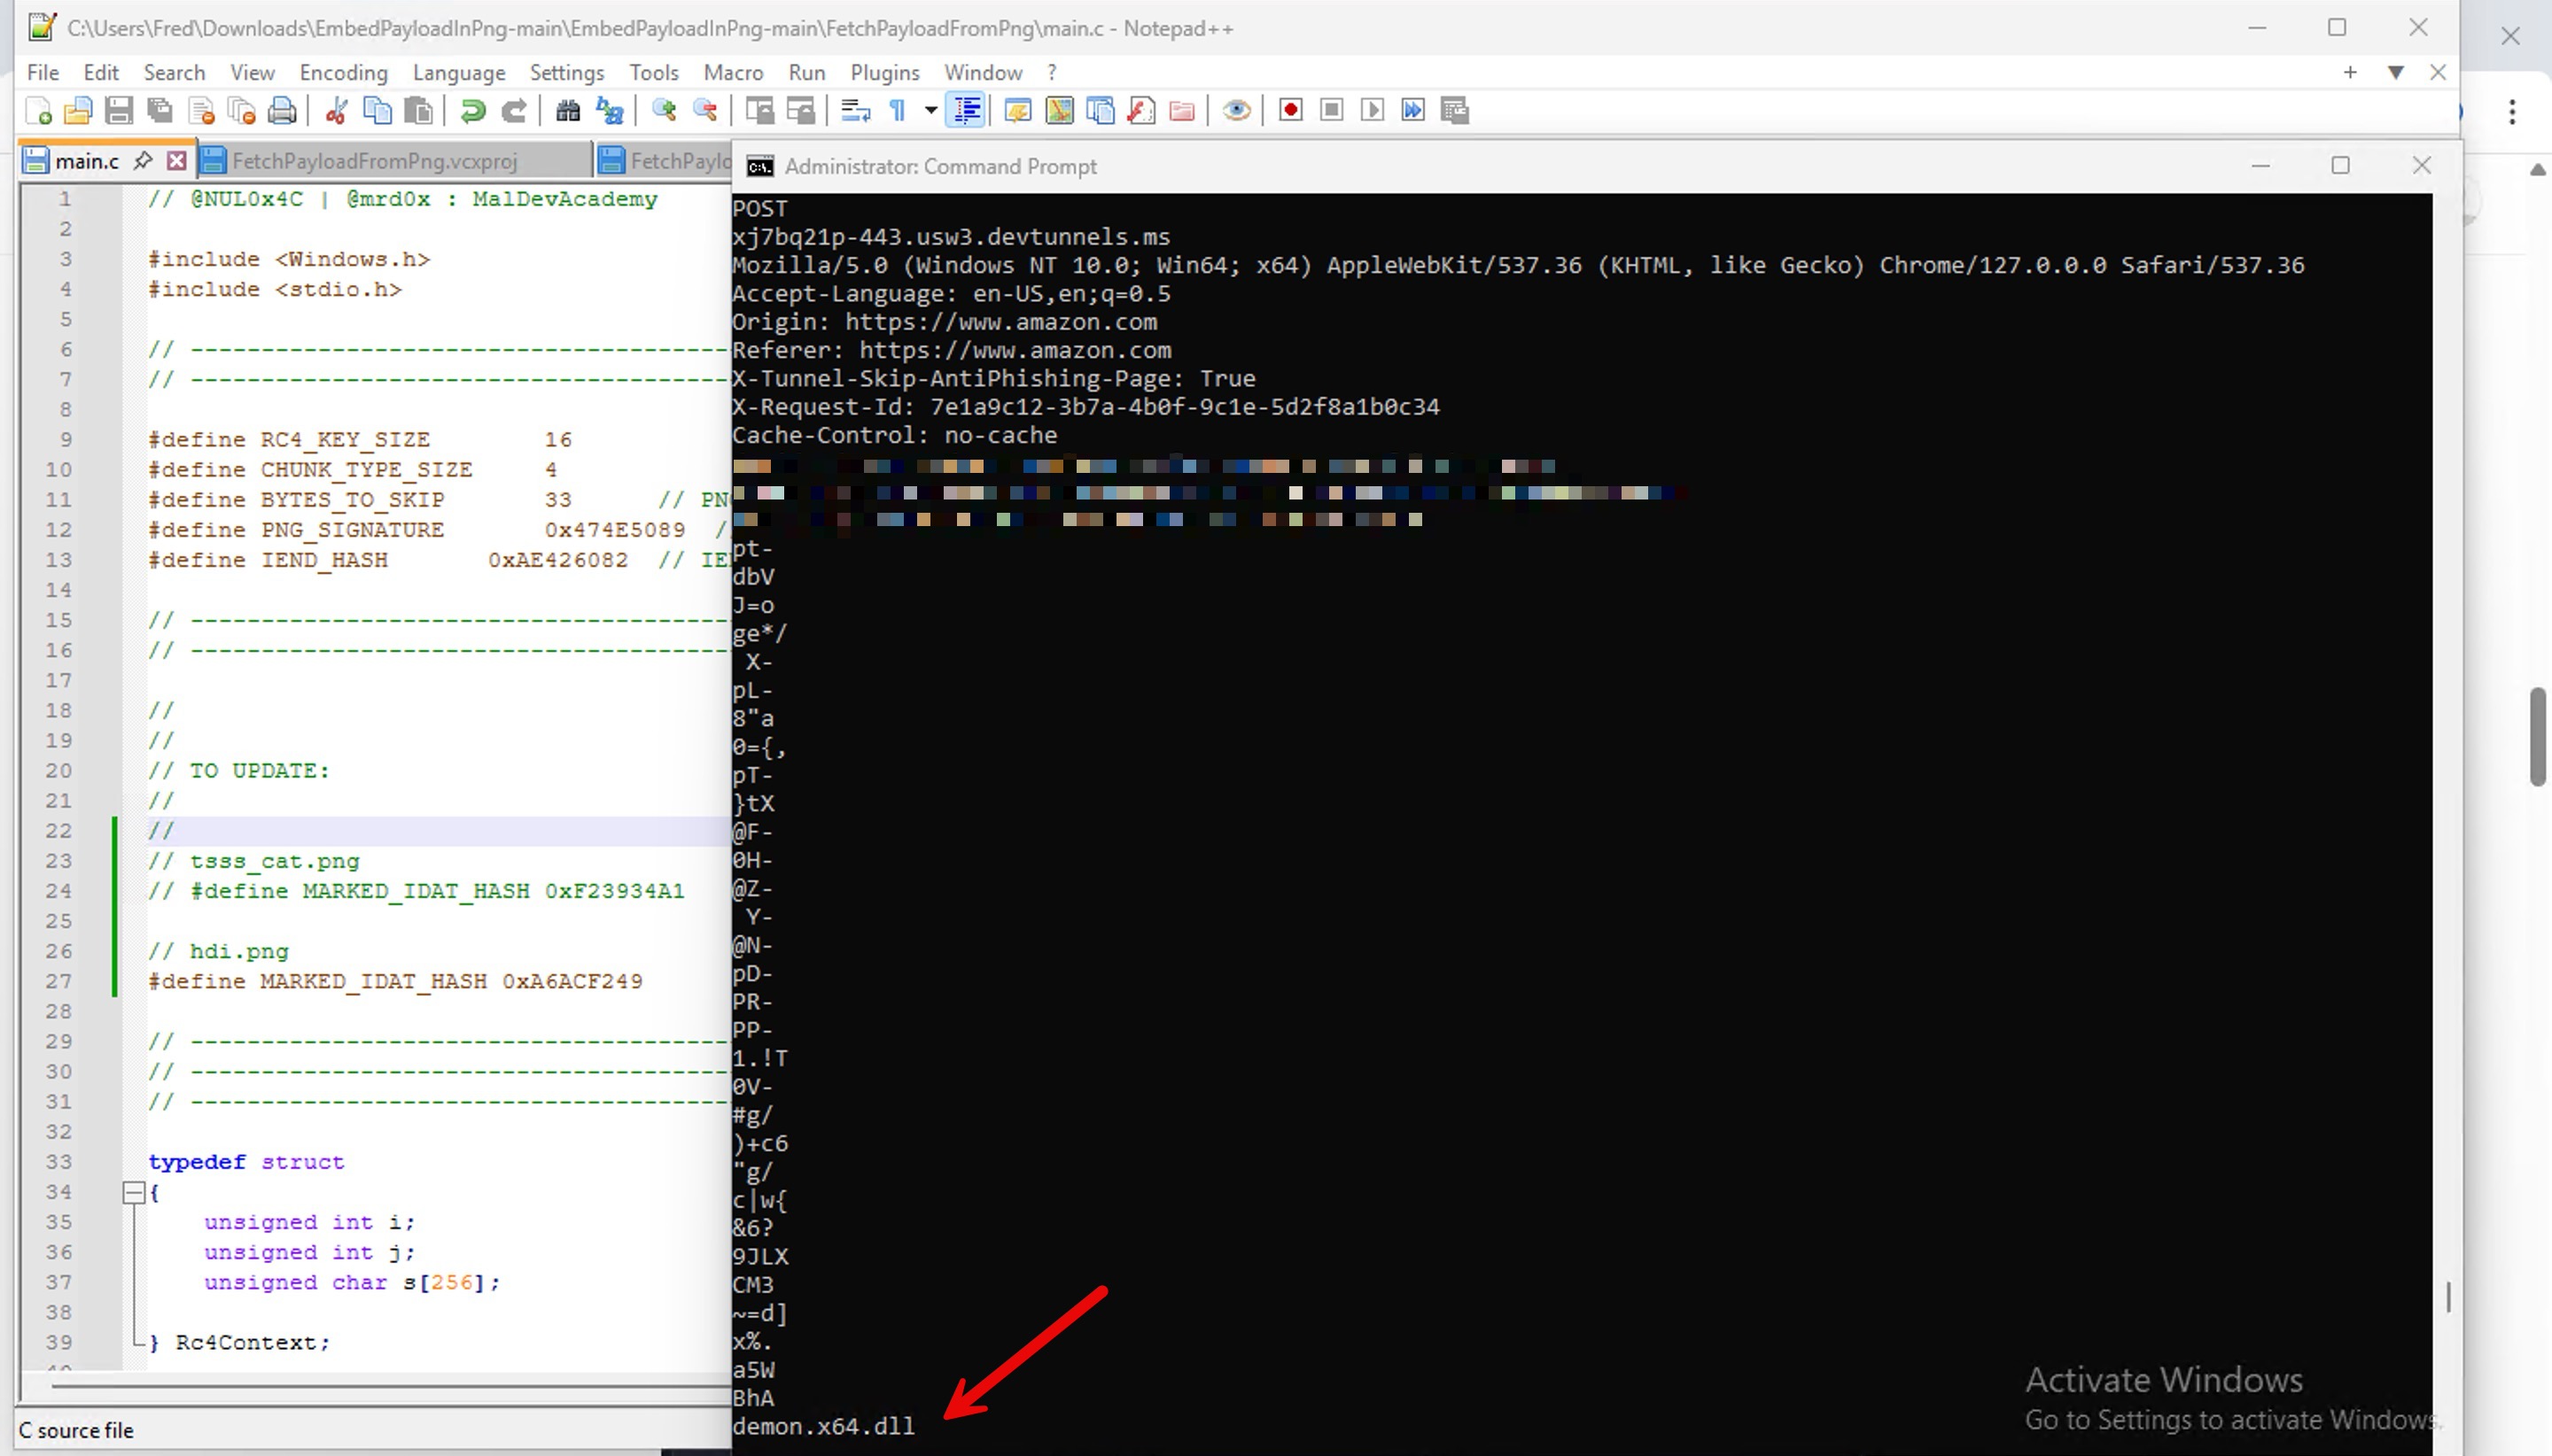Close the current document via toolbar icon

click(x=201, y=110)
